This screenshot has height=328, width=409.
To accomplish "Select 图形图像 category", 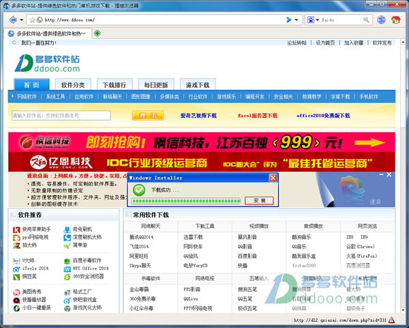I will (x=140, y=97).
